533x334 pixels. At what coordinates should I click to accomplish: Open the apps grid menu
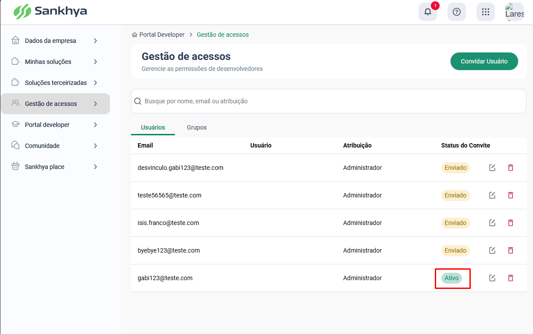coord(486,12)
